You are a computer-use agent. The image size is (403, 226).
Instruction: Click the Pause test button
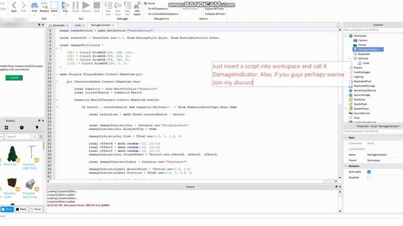pyautogui.click(x=76, y=7)
